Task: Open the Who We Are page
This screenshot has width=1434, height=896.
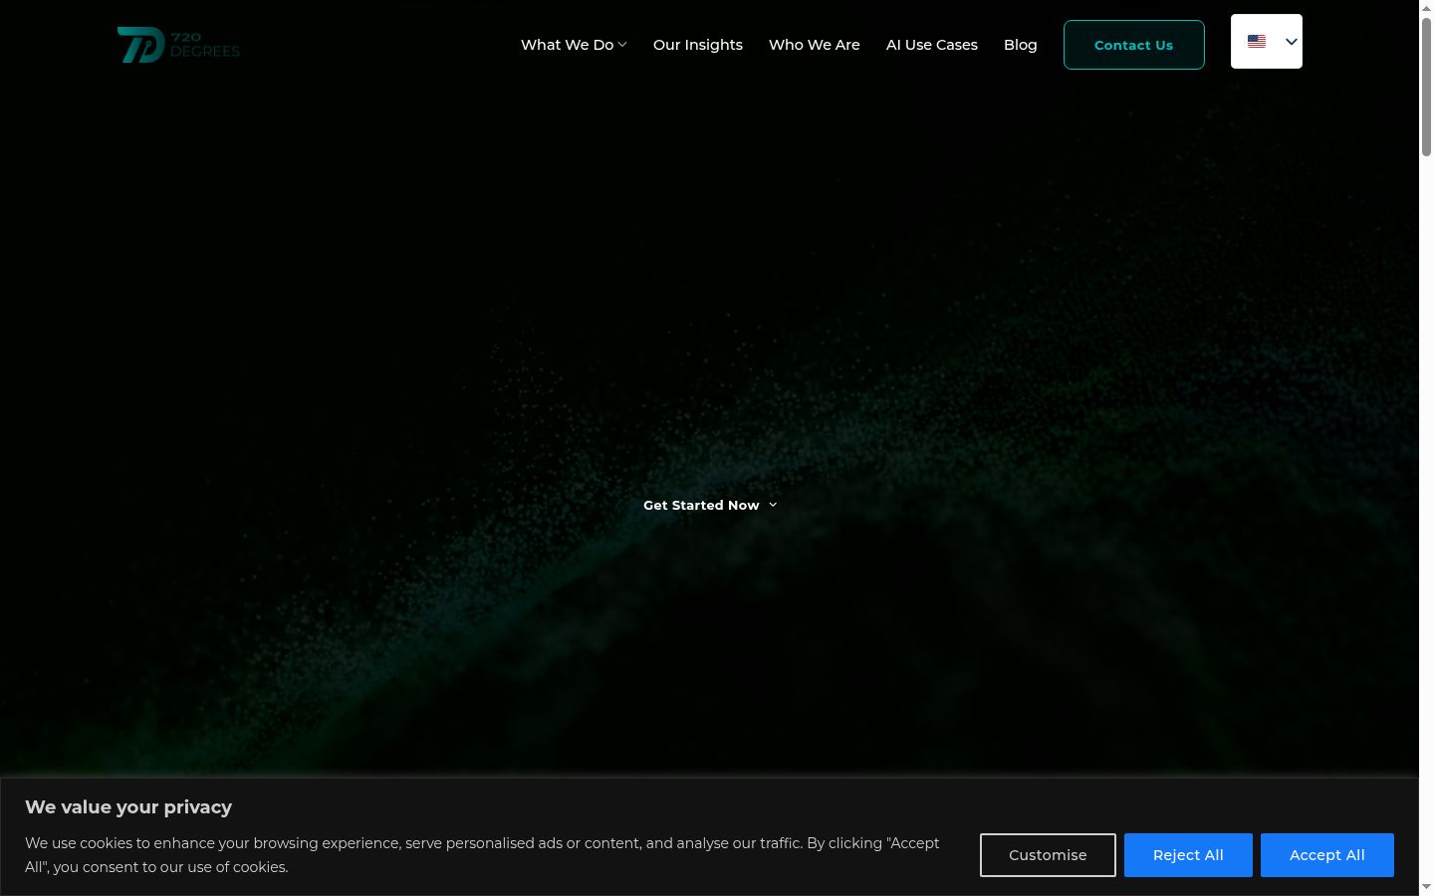Action: click(815, 45)
